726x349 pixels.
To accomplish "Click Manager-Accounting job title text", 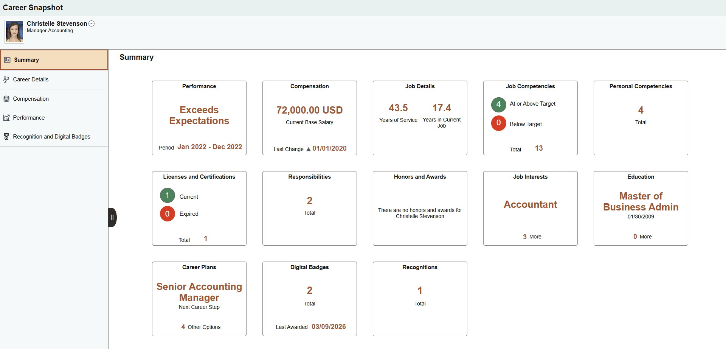I will [x=50, y=31].
